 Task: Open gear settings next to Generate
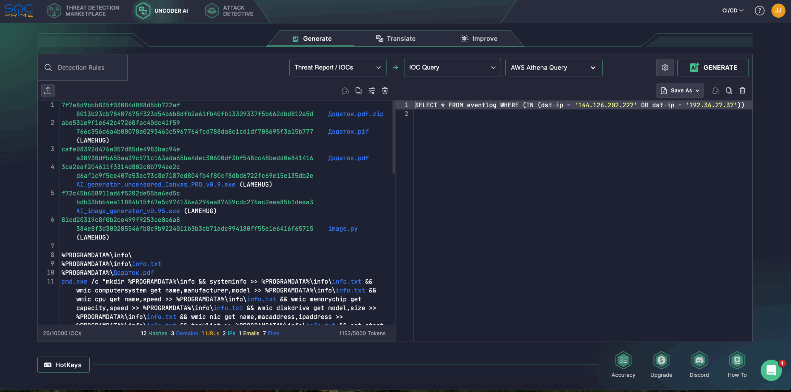click(665, 67)
